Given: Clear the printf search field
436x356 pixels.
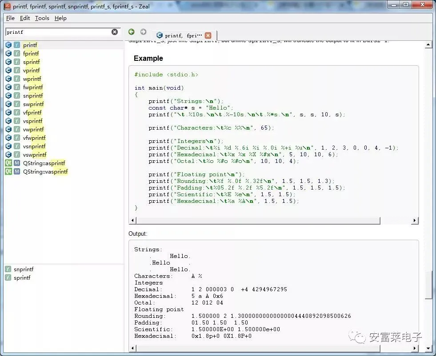Looking at the screenshot, I should tap(115, 32).
